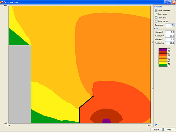Click the bottom splitter arrow beside the plot
Screen dimensions: 176x132
point(153,89)
